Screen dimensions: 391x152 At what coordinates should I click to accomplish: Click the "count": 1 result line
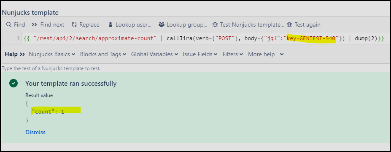coord(48,111)
